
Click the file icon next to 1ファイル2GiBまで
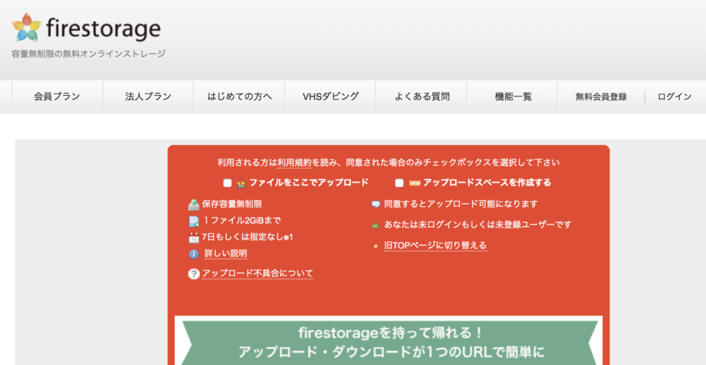194,221
